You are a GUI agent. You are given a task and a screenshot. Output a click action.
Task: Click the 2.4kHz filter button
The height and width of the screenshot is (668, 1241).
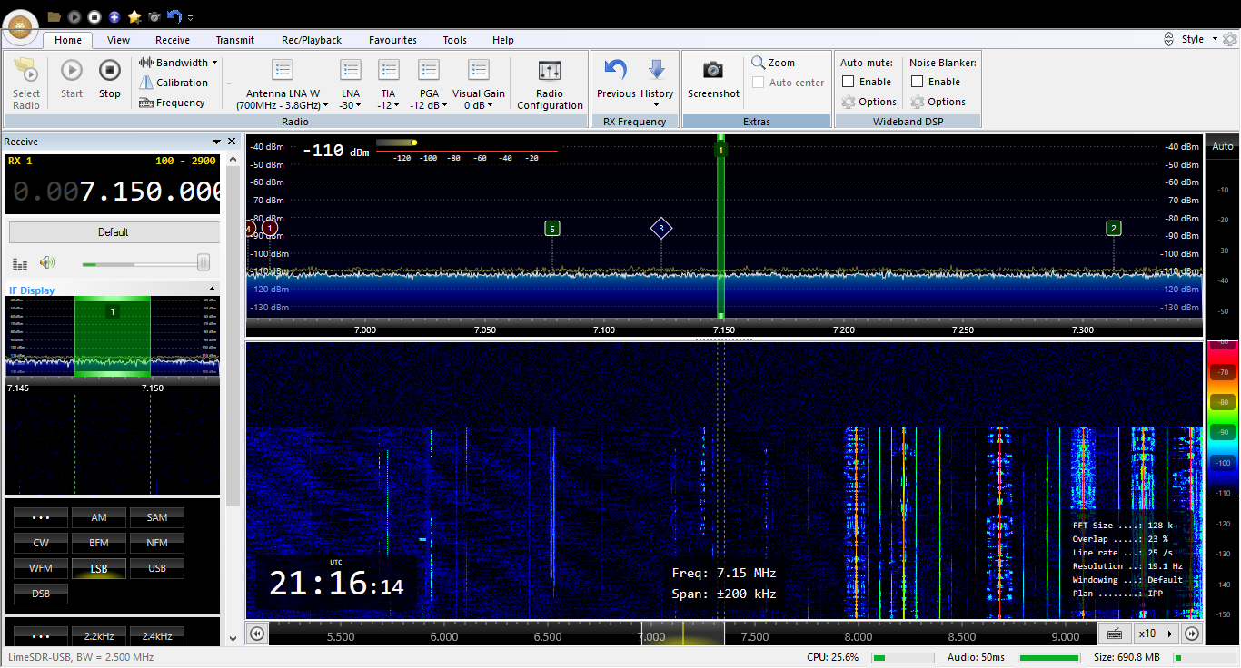click(x=157, y=635)
